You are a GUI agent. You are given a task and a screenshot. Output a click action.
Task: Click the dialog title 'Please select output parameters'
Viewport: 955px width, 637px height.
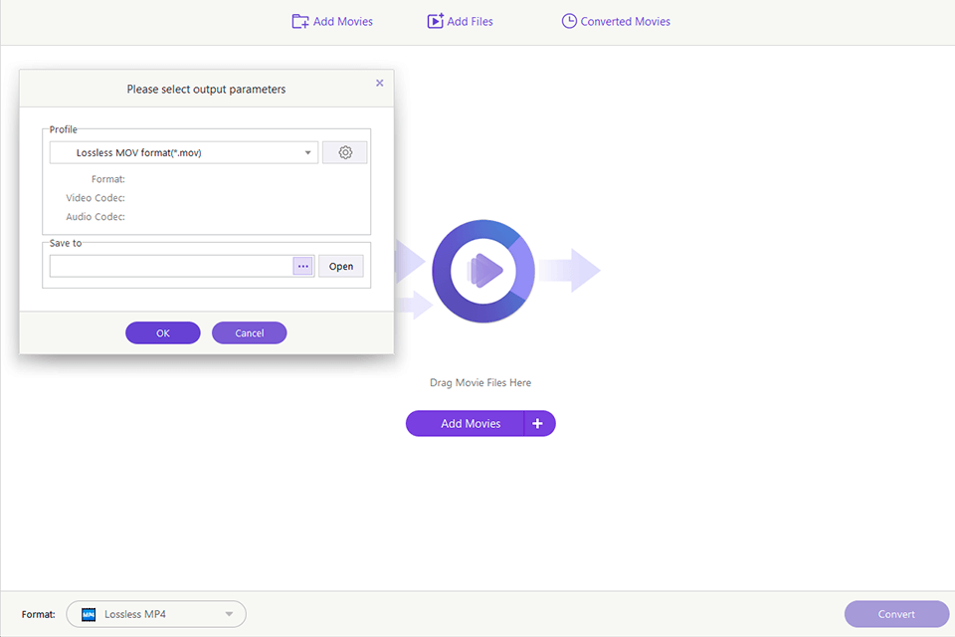tap(206, 90)
